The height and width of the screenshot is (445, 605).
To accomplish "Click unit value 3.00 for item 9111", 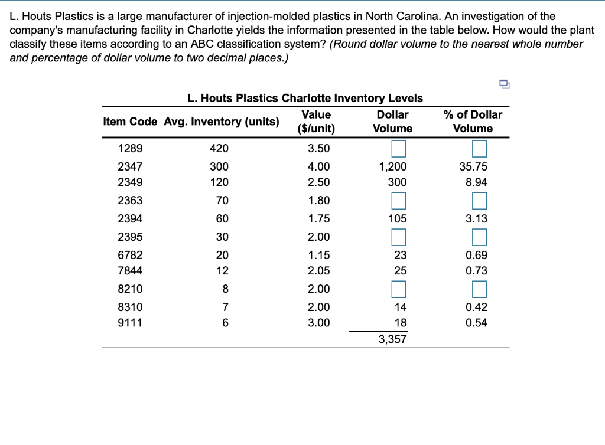I will (318, 322).
